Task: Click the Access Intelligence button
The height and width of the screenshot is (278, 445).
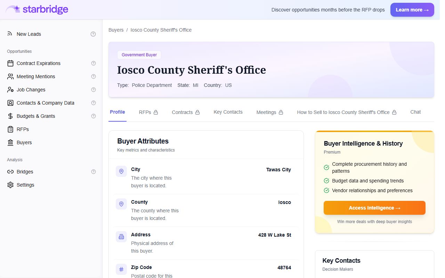Action: [374, 208]
